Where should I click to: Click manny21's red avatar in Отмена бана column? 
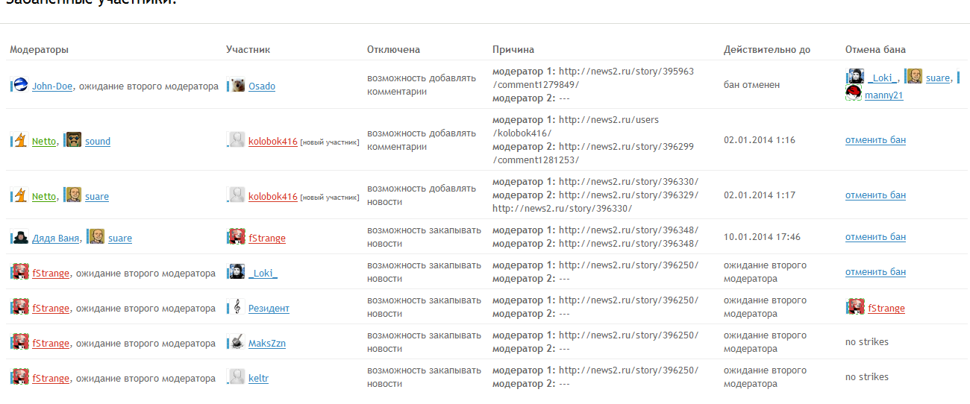click(854, 94)
